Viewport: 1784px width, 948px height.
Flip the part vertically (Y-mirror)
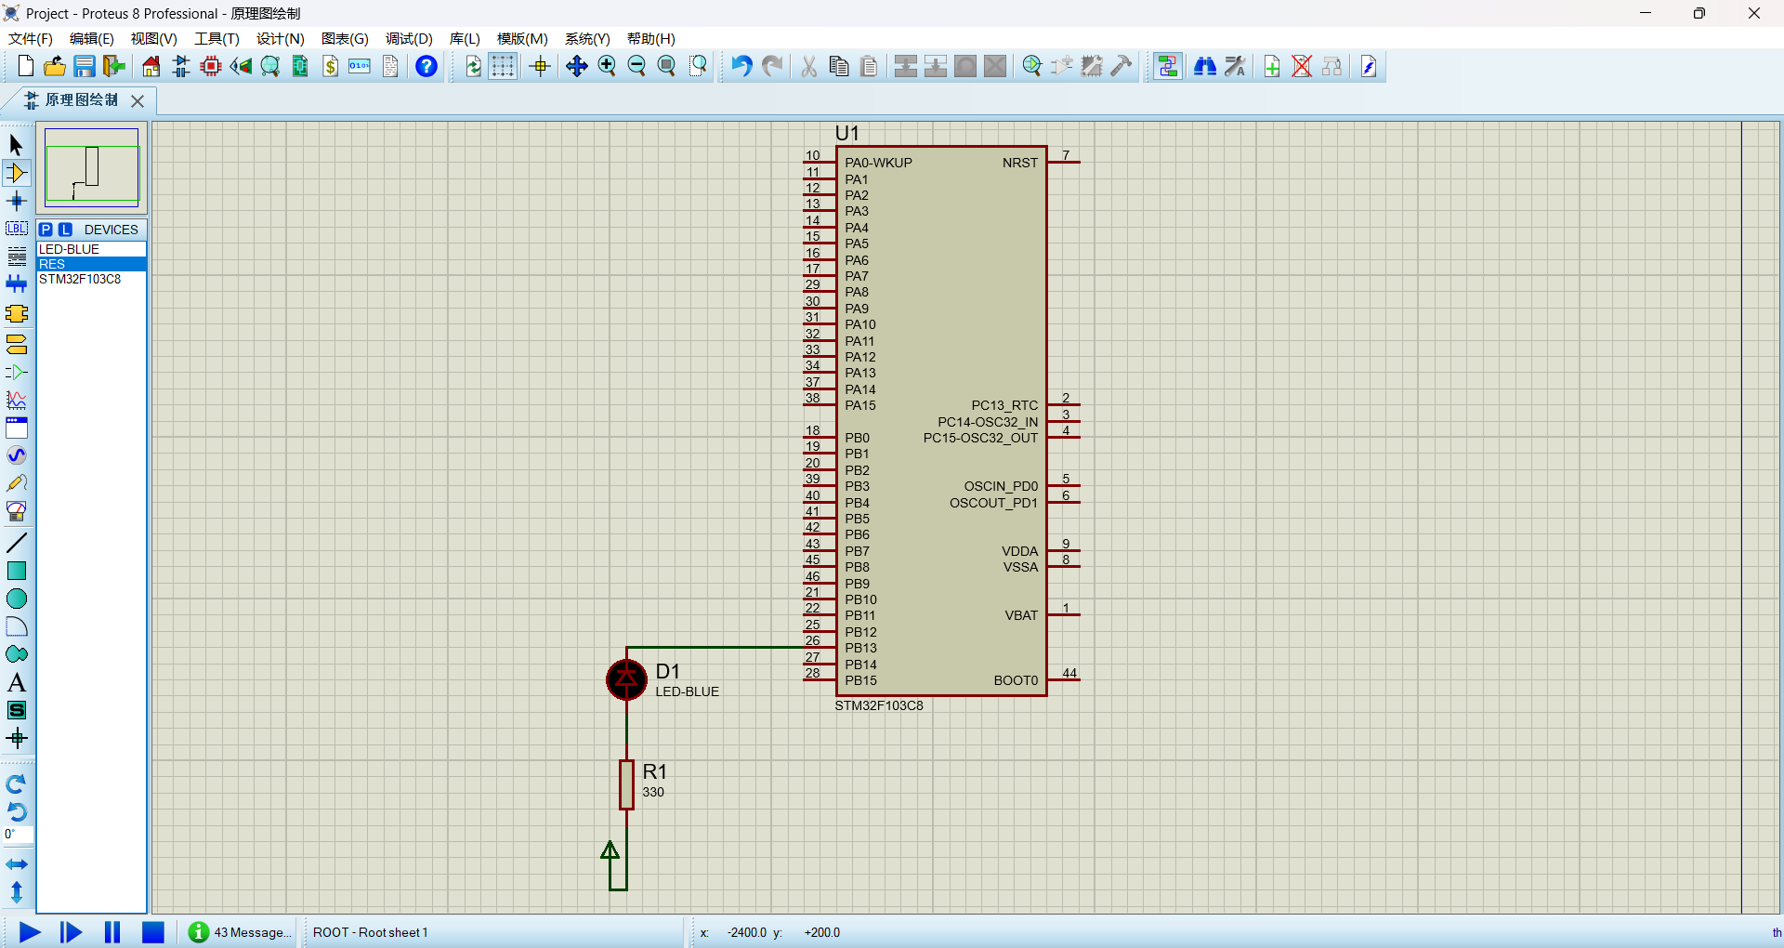click(17, 892)
